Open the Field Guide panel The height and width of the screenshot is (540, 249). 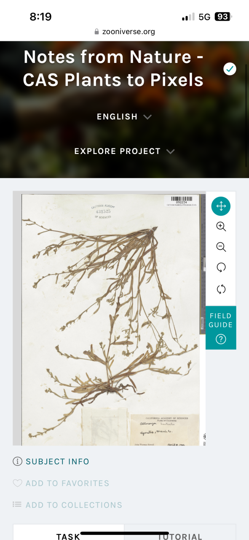click(x=221, y=328)
